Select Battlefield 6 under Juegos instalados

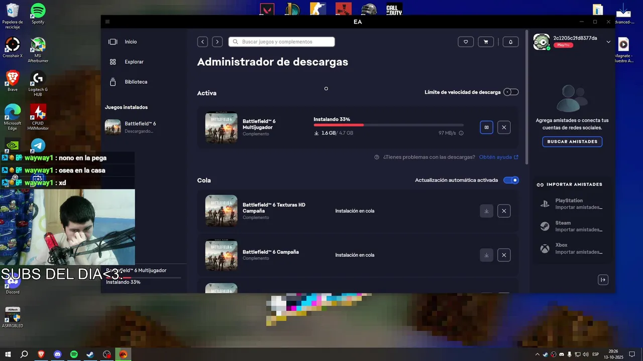tap(141, 127)
